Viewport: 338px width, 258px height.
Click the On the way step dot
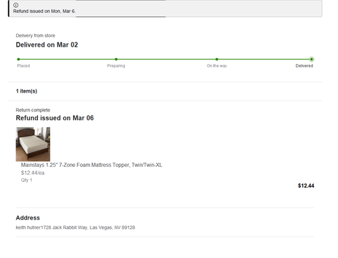pos(217,59)
